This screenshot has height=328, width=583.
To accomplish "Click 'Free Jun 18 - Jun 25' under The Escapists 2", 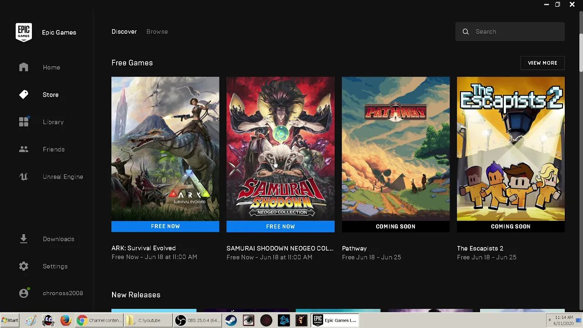I will [486, 257].
